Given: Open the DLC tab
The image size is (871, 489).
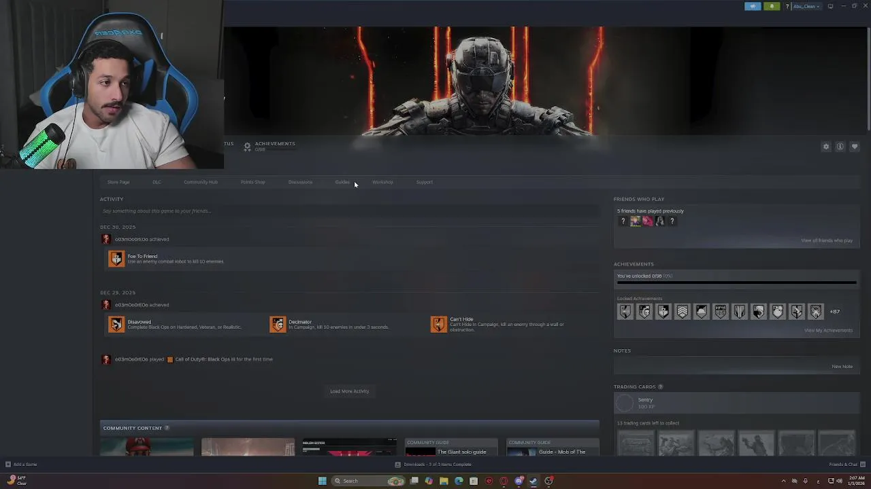Looking at the screenshot, I should [x=157, y=182].
